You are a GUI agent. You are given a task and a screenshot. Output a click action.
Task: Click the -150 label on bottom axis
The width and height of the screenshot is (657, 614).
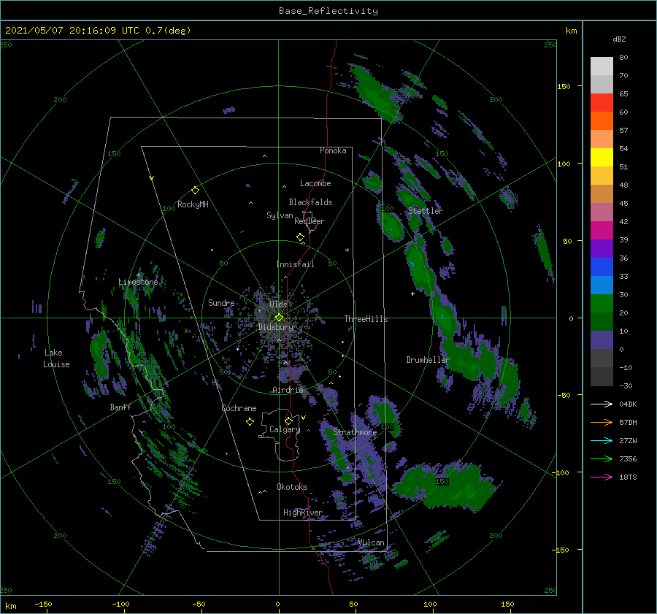click(43, 605)
